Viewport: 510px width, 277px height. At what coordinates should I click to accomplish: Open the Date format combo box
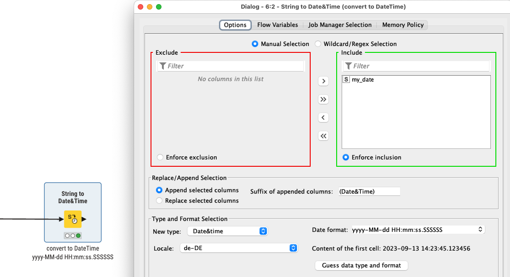click(x=418, y=230)
